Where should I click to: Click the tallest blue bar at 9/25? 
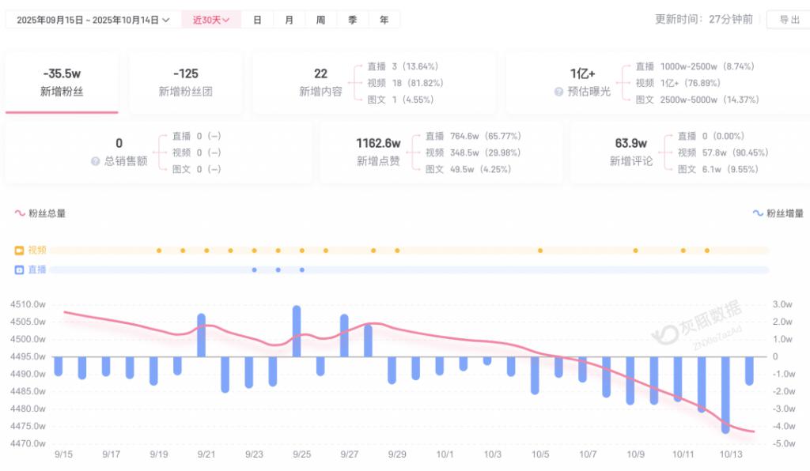click(297, 330)
